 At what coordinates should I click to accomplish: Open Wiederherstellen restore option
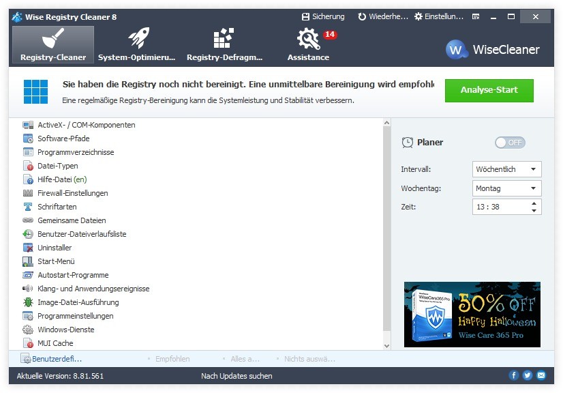coord(383,16)
